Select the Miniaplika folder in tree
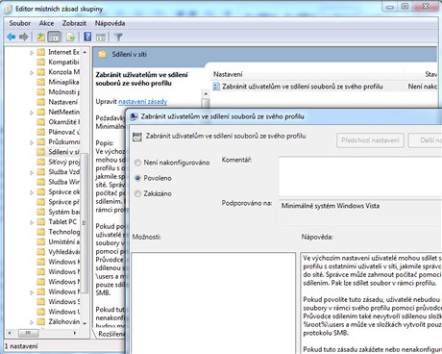 [58, 82]
